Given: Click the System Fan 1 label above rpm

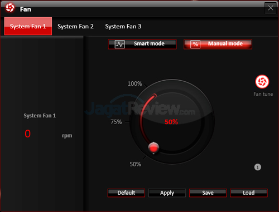Looking at the screenshot, I should (x=40, y=116).
